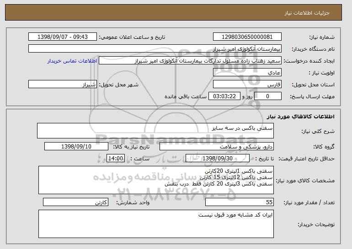Click the label 'مشخصات کالای مورد نیاز:'

coord(305,180)
